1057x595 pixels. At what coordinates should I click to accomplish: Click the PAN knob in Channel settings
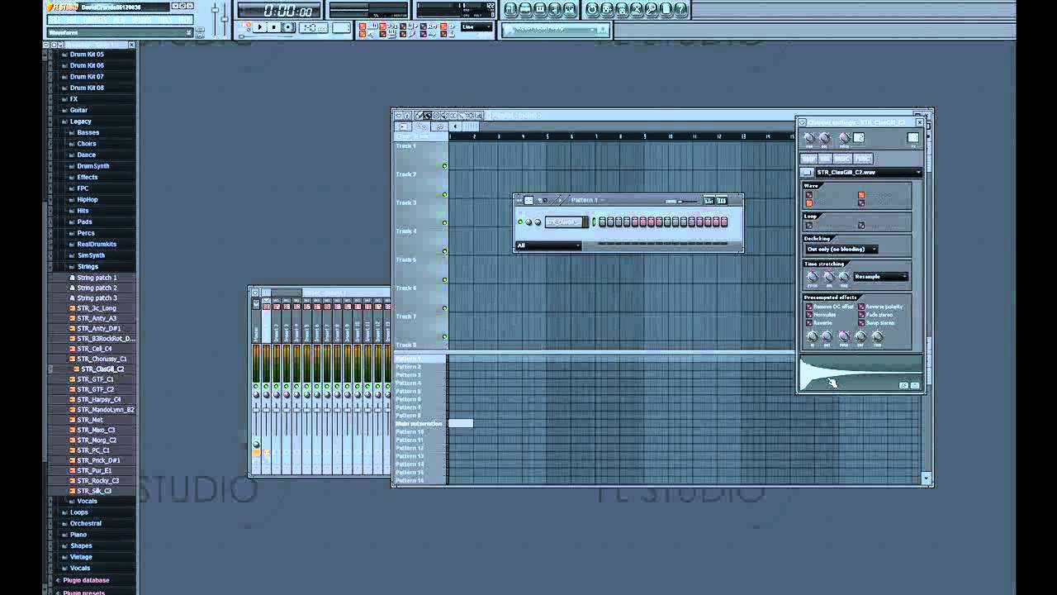click(x=809, y=138)
